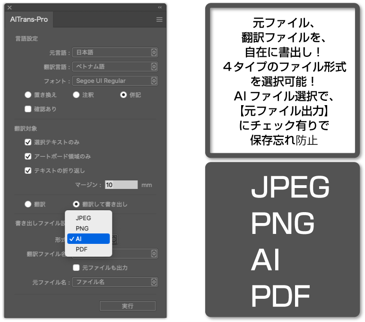Open the フォント dropdown Segoe UI Regular

[x=115, y=80]
